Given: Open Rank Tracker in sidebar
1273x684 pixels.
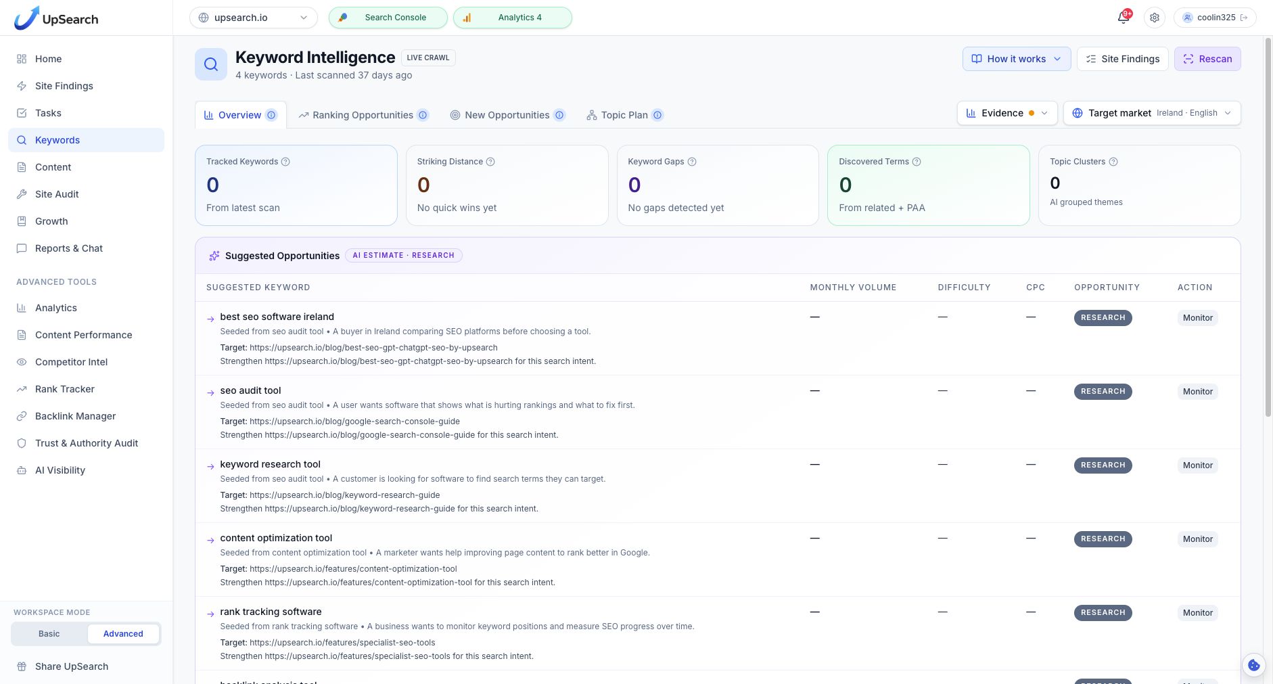Looking at the screenshot, I should coord(86,389).
